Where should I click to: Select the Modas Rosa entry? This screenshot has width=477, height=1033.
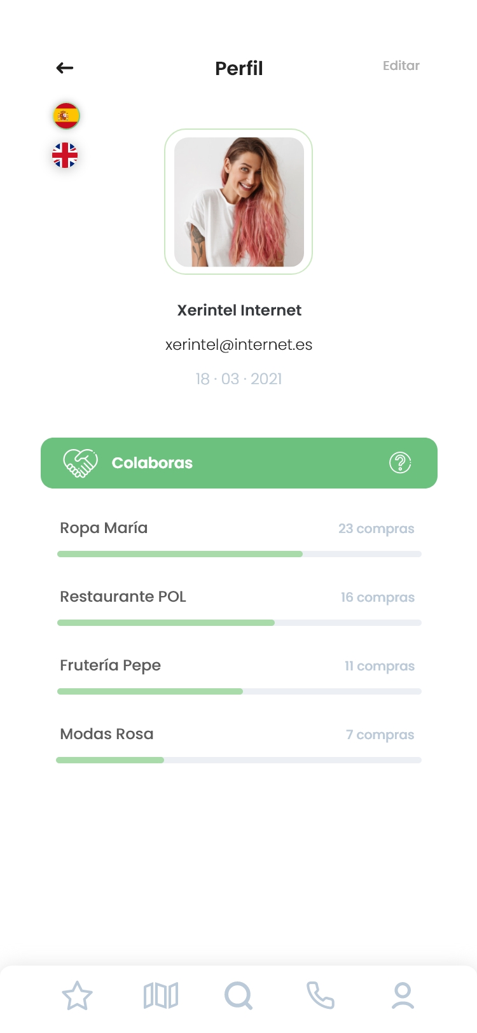point(107,734)
